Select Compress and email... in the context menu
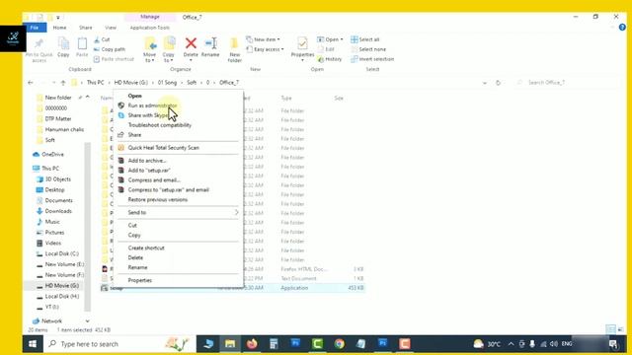The height and width of the screenshot is (355, 632). [154, 179]
